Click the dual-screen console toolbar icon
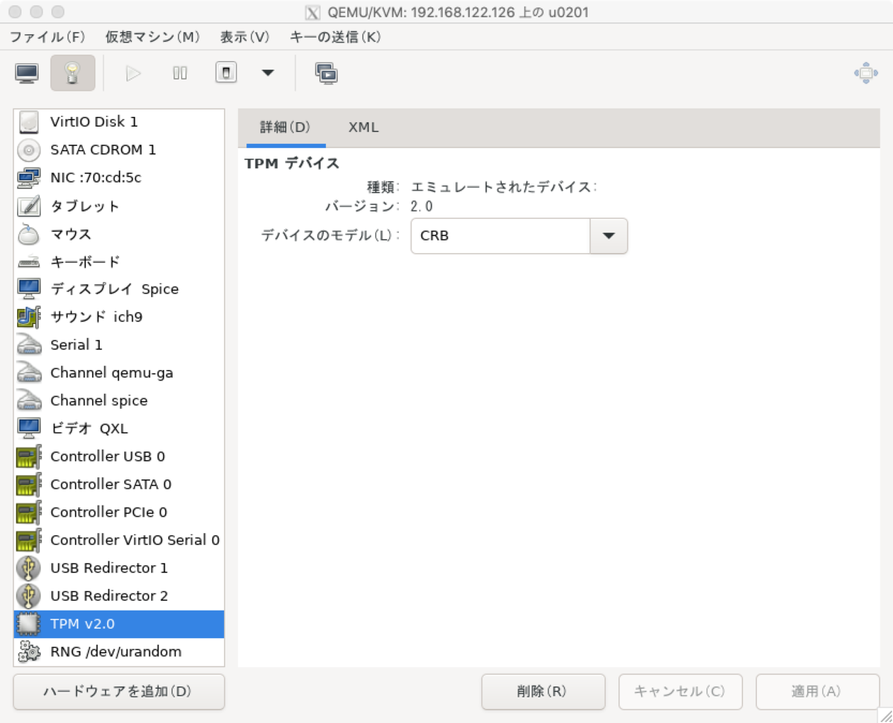 pos(327,72)
